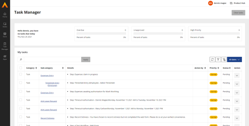249x126 pixels.
Task: Open the Record Sickness link
Action: coord(47,118)
